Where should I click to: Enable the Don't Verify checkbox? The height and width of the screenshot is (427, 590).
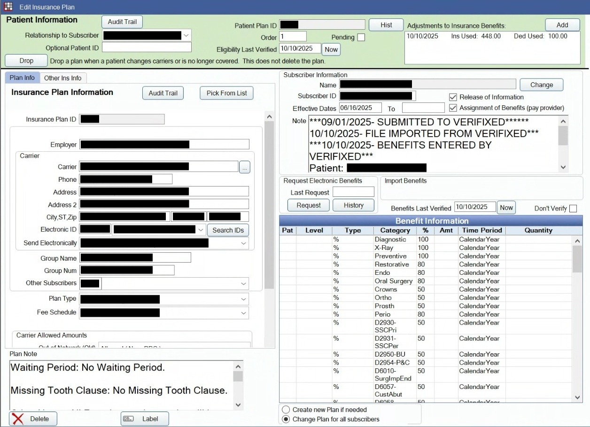[573, 209]
